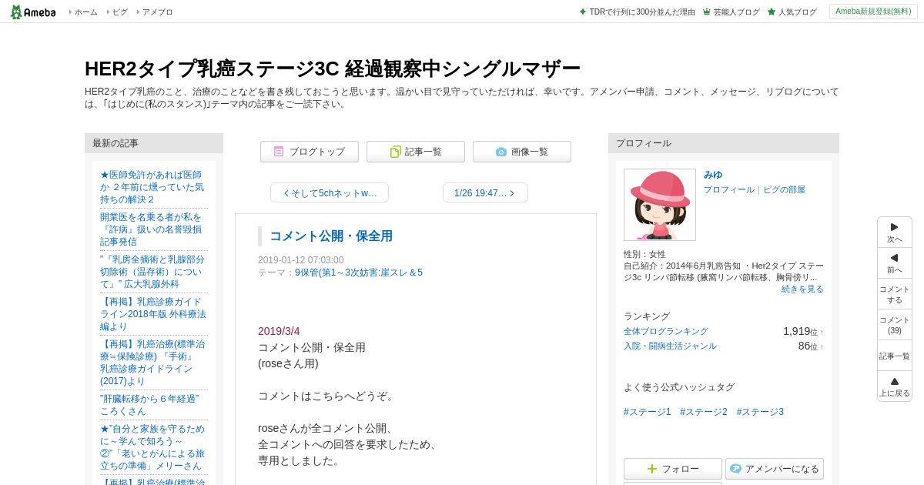924x485 pixels.
Task: Click 次へ arrow in side navigation
Action: (x=895, y=232)
